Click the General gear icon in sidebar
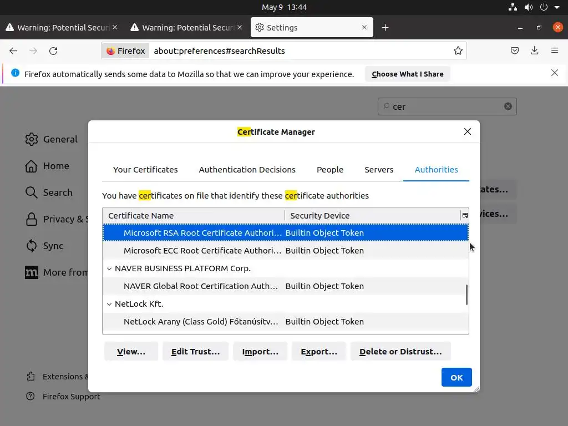The image size is (568, 426). click(32, 139)
